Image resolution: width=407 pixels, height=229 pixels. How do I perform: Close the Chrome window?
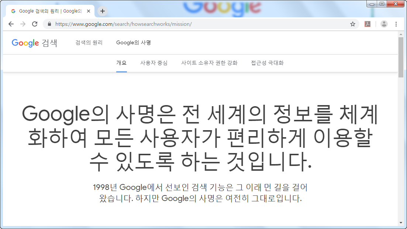click(x=396, y=4)
